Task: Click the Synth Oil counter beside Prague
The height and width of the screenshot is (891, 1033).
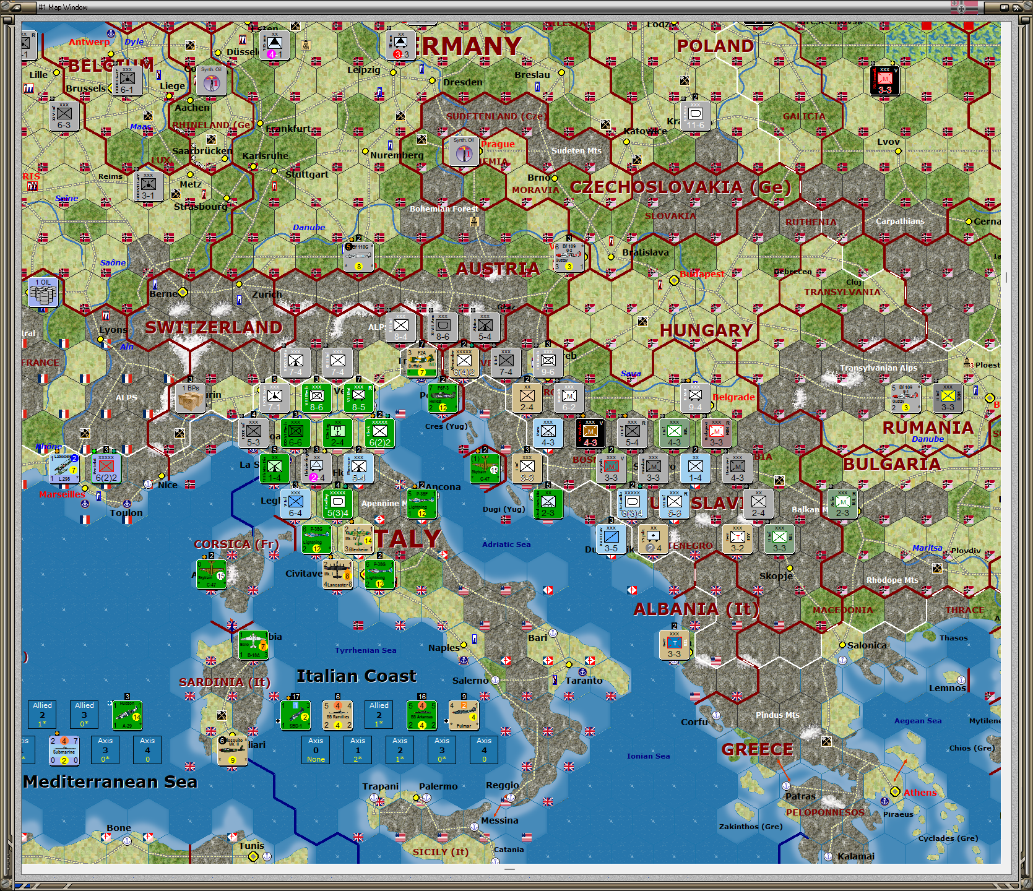Action: coord(464,150)
